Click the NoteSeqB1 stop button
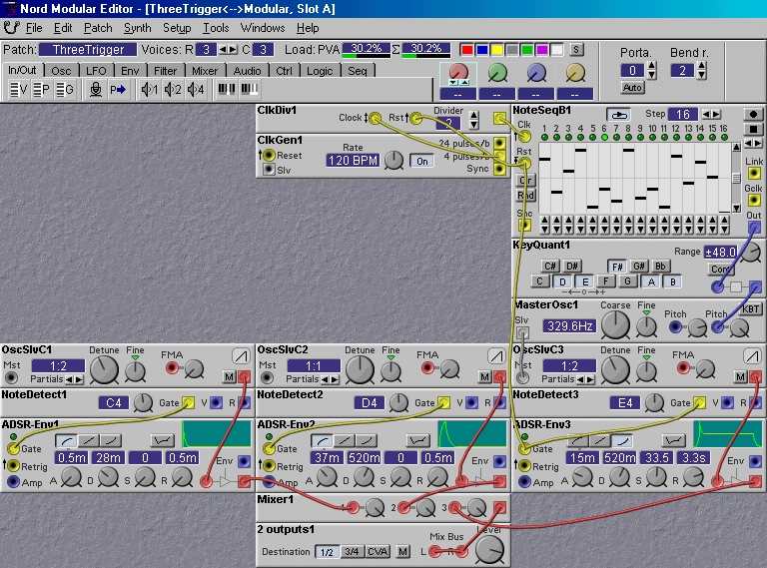Image resolution: width=767 pixels, height=568 pixels. 753,131
